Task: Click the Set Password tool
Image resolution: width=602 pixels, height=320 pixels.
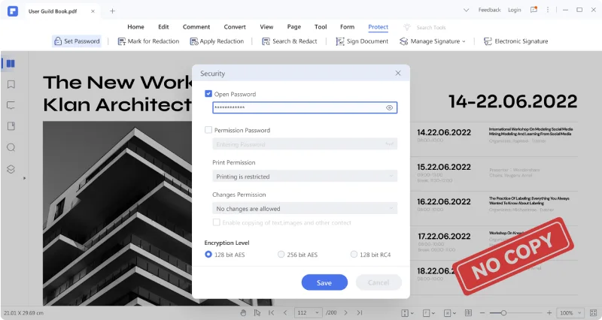Action: pos(77,41)
